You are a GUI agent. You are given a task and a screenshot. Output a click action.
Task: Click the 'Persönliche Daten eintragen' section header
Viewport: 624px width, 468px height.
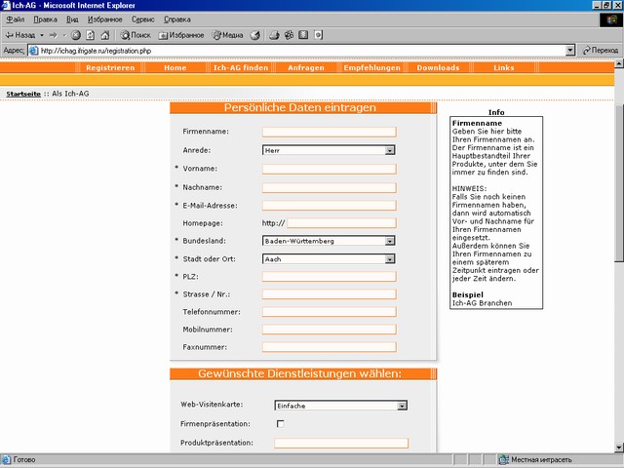click(x=300, y=108)
